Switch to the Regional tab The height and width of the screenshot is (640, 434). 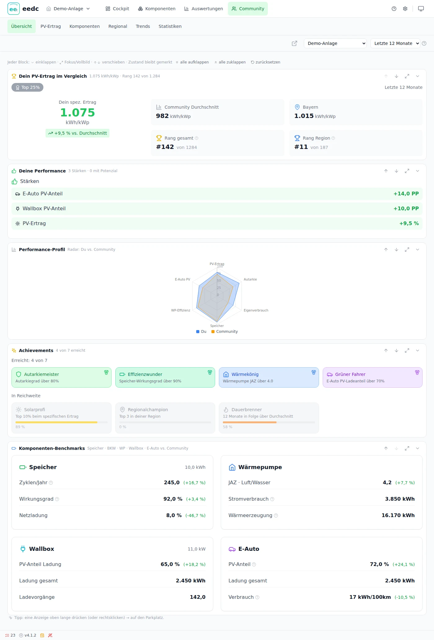pyautogui.click(x=118, y=26)
